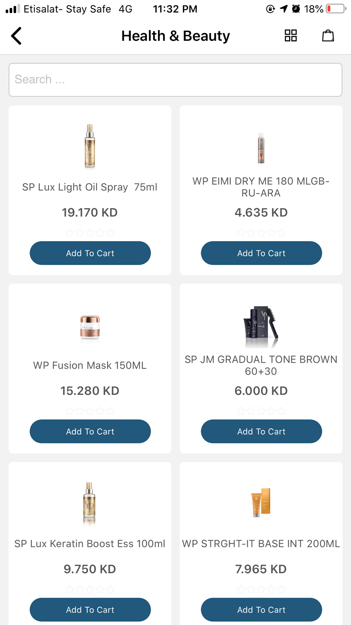Switch to grid view layout icon
This screenshot has width=351, height=625.
point(291,36)
